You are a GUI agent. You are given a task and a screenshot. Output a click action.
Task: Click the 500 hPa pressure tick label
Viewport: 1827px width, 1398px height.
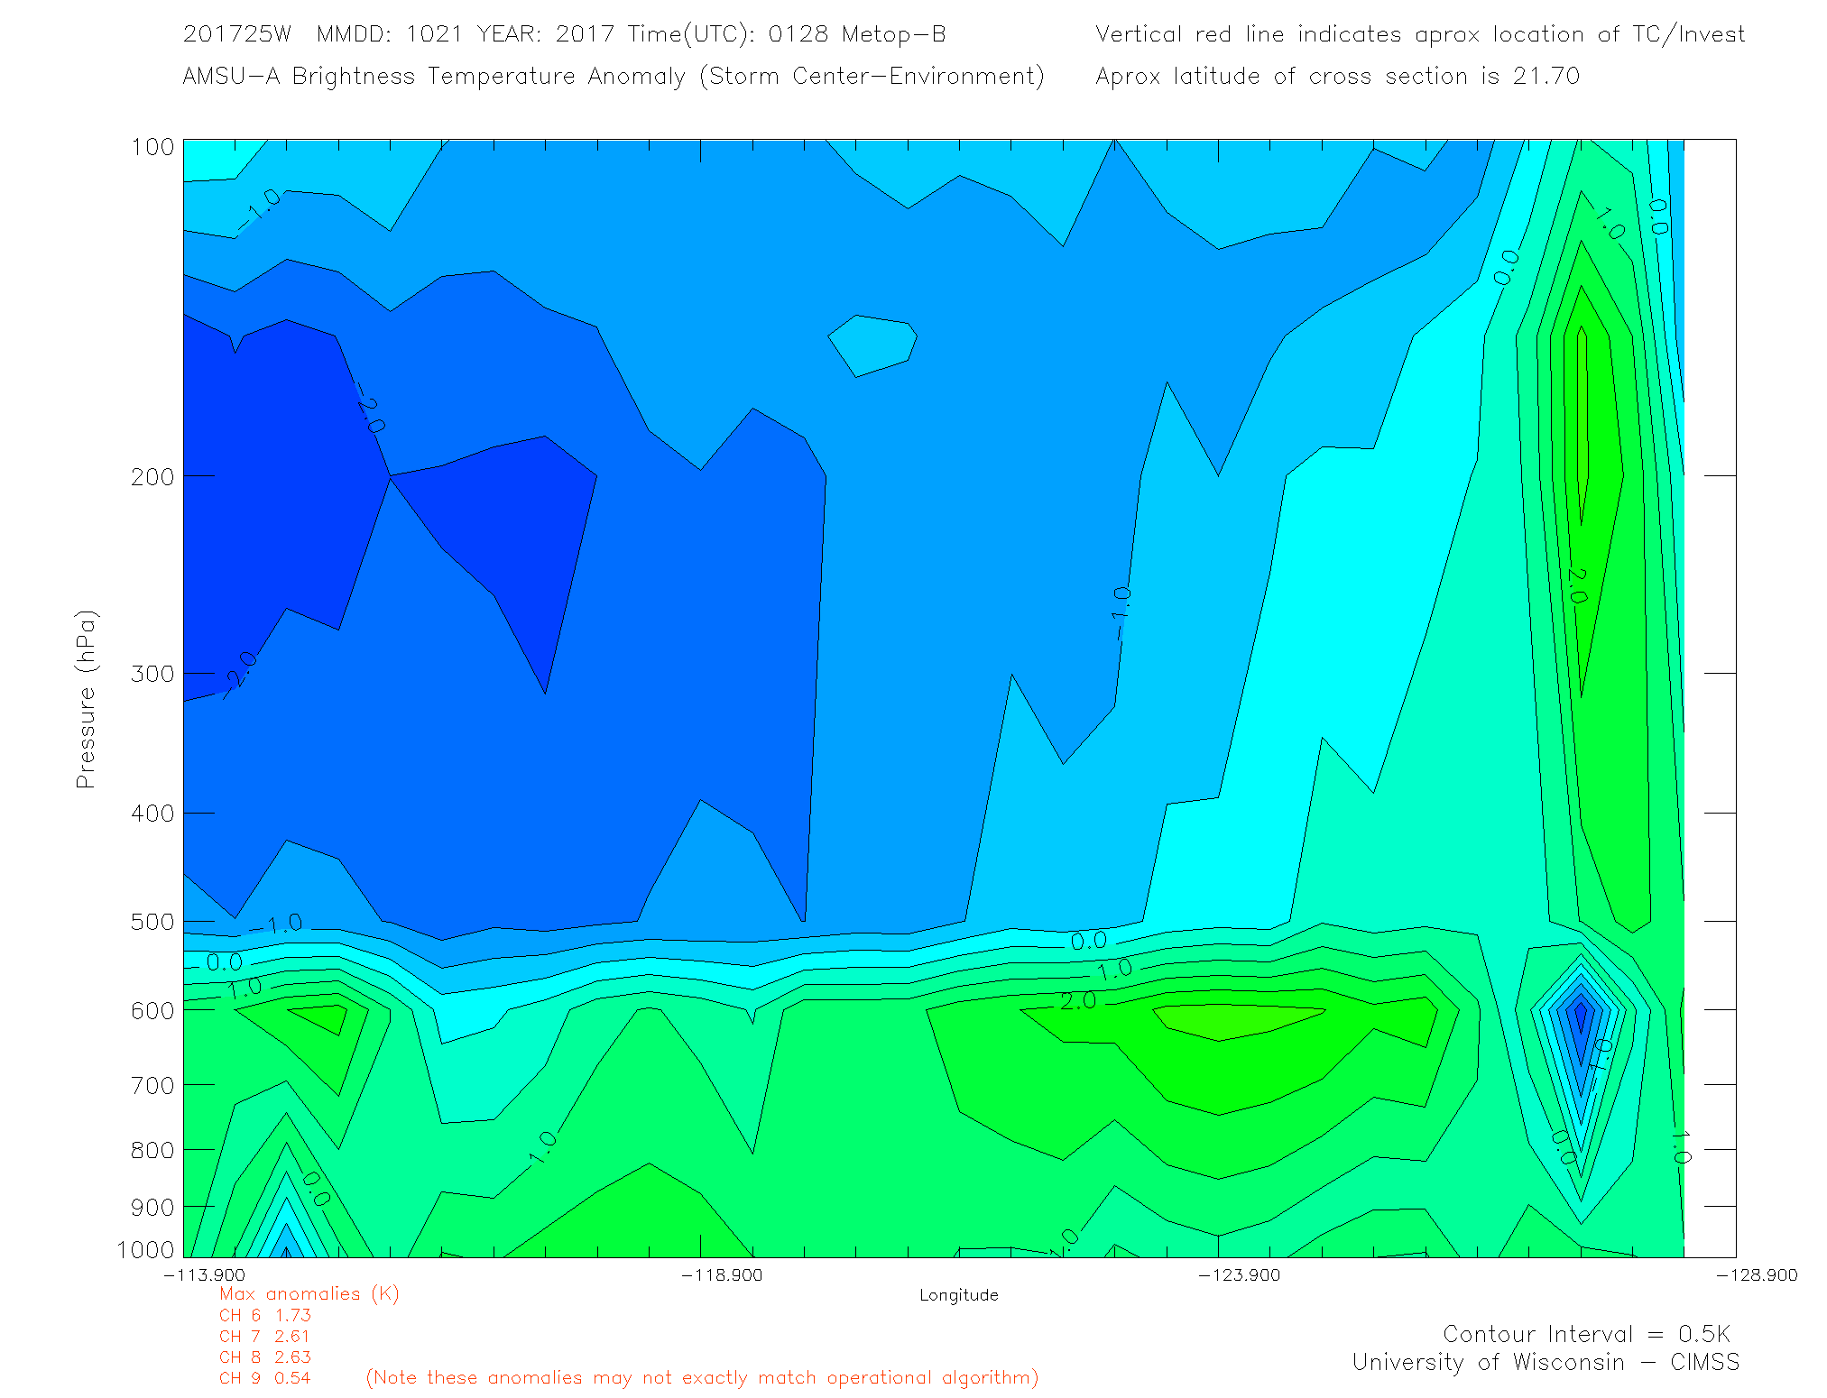[x=152, y=922]
